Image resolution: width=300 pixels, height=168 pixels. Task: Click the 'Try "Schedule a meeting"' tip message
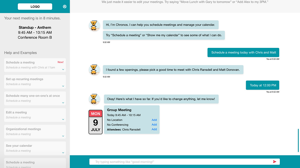[x=164, y=35]
